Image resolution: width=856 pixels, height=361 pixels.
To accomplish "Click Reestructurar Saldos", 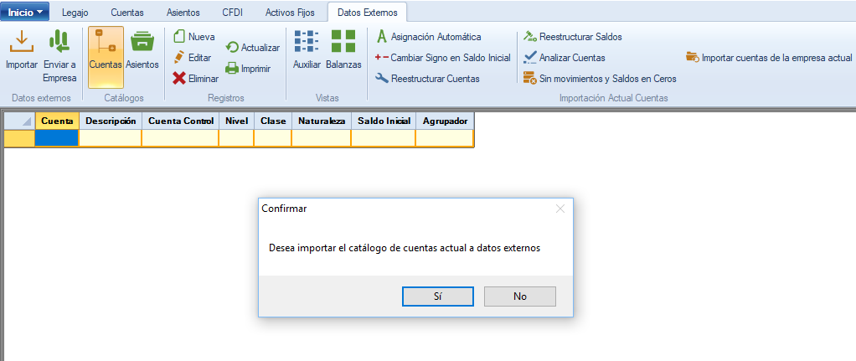I will 529,37.
